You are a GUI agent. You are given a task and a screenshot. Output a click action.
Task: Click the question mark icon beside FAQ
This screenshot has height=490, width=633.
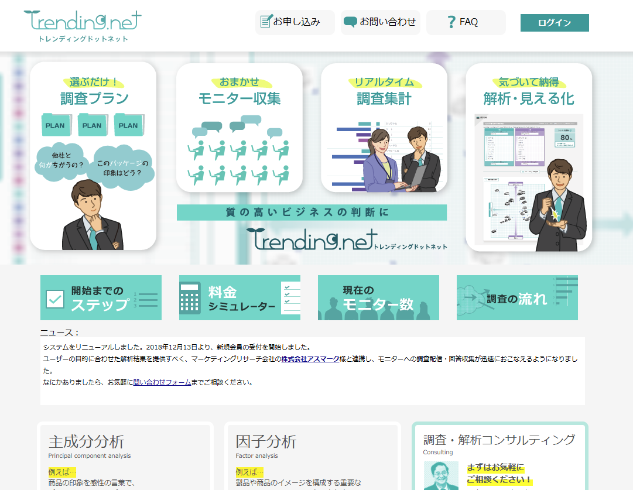(x=451, y=22)
